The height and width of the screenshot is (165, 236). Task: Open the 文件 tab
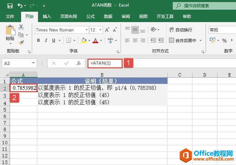tap(10, 16)
